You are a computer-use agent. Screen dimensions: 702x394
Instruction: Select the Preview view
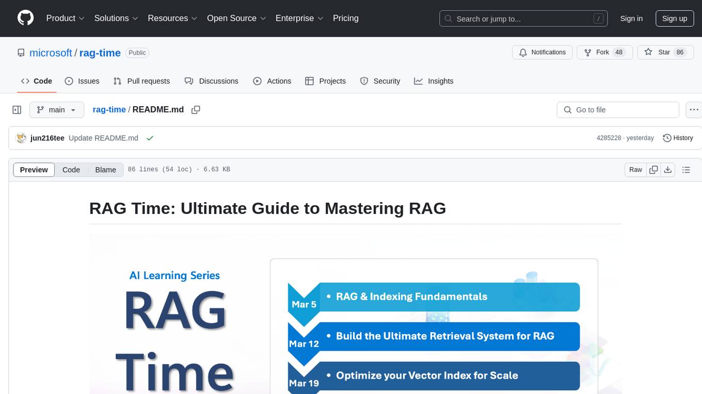click(x=34, y=170)
